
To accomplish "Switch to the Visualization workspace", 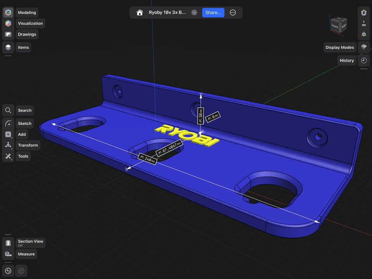I will (8, 23).
